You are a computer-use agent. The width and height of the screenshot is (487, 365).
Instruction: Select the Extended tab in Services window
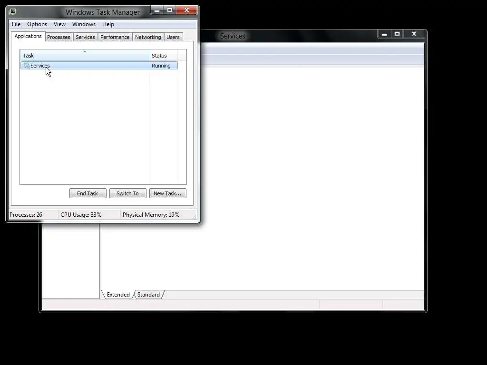pyautogui.click(x=118, y=295)
